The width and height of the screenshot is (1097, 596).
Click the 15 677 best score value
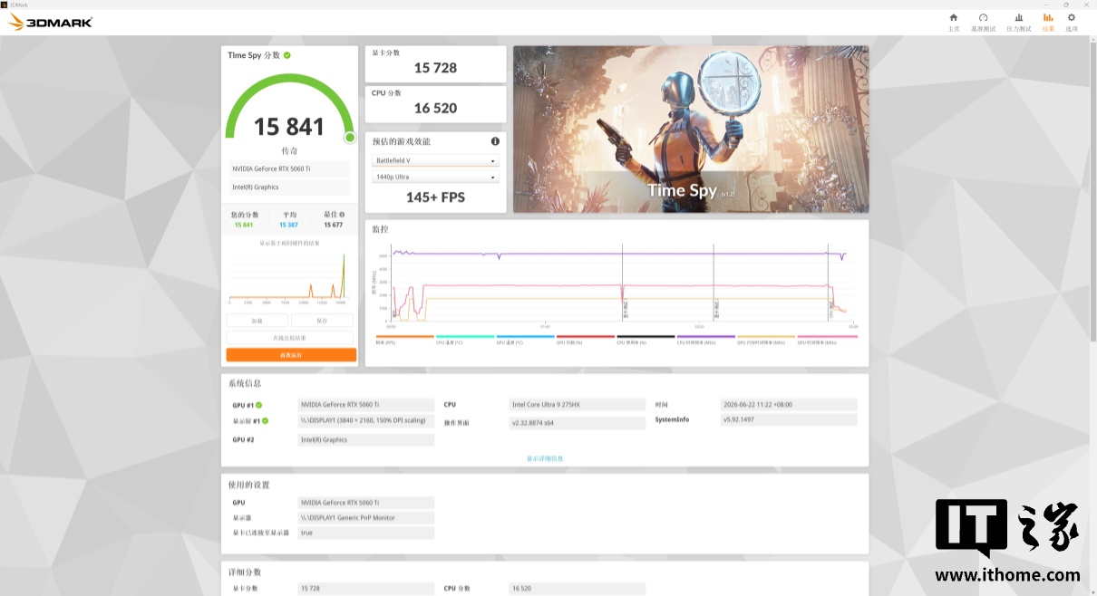tap(334, 225)
